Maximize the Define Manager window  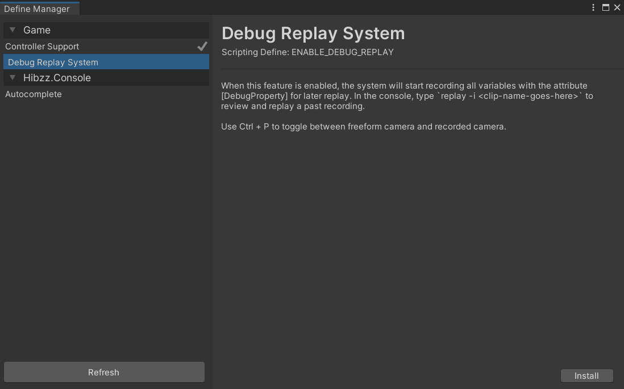point(606,7)
